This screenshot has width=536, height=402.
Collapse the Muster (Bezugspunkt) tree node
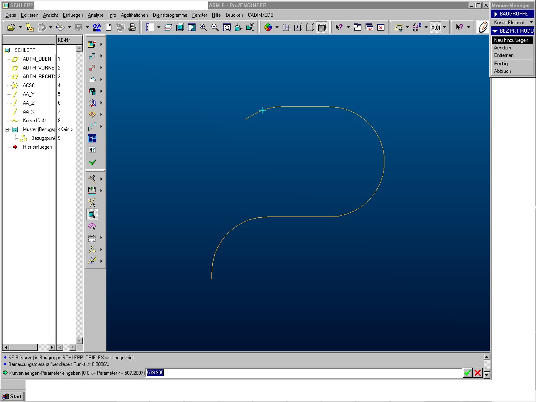click(x=7, y=129)
